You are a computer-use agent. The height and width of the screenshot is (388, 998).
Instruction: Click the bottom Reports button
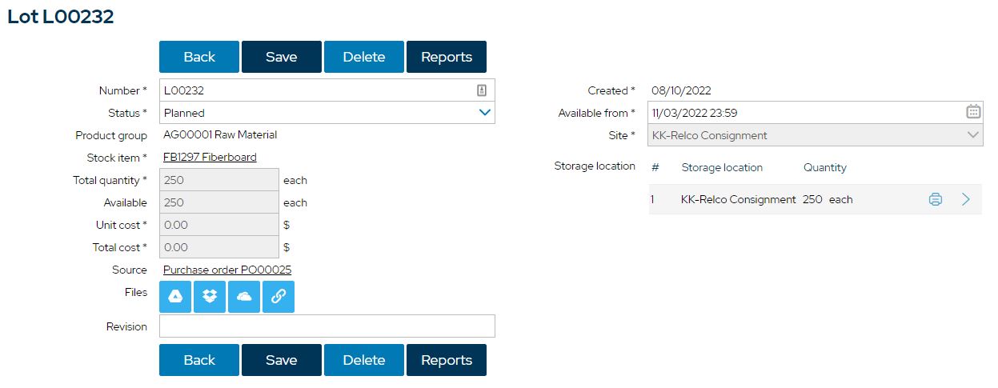(x=447, y=360)
